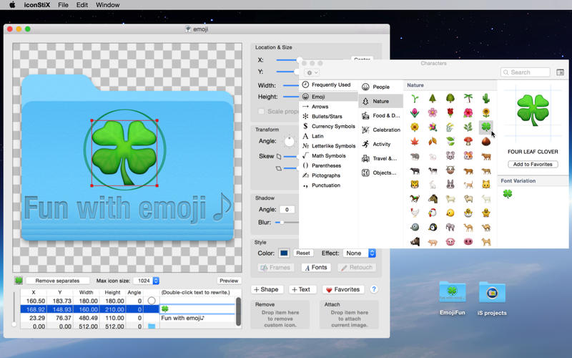Image resolution: width=572 pixels, height=358 pixels.
Task: Expand the Effect dropdown set to None
Action: coord(360,253)
